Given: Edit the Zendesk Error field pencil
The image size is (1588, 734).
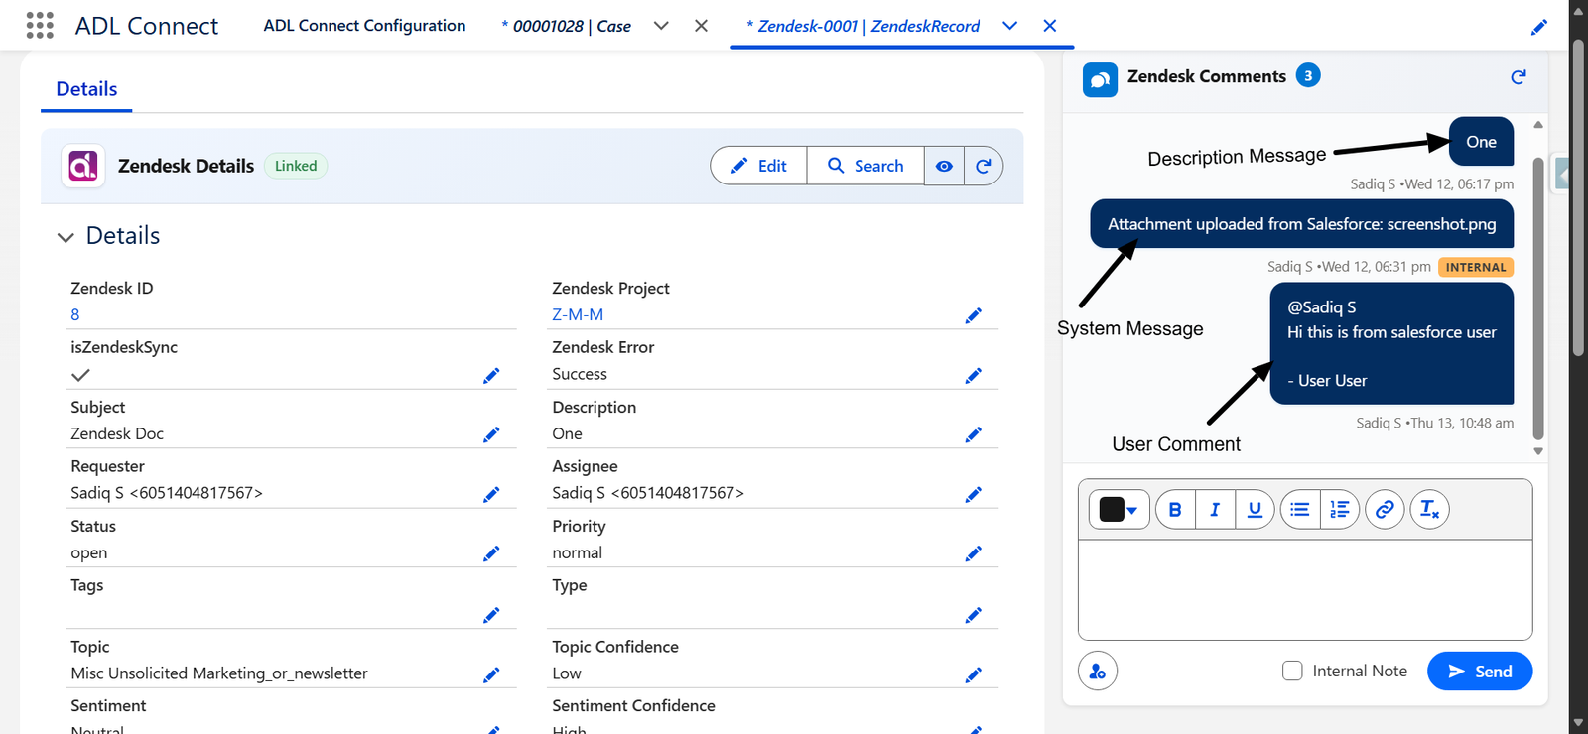Looking at the screenshot, I should tap(974, 375).
